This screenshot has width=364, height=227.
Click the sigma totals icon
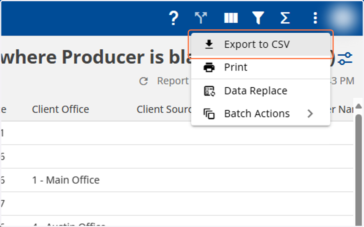285,18
